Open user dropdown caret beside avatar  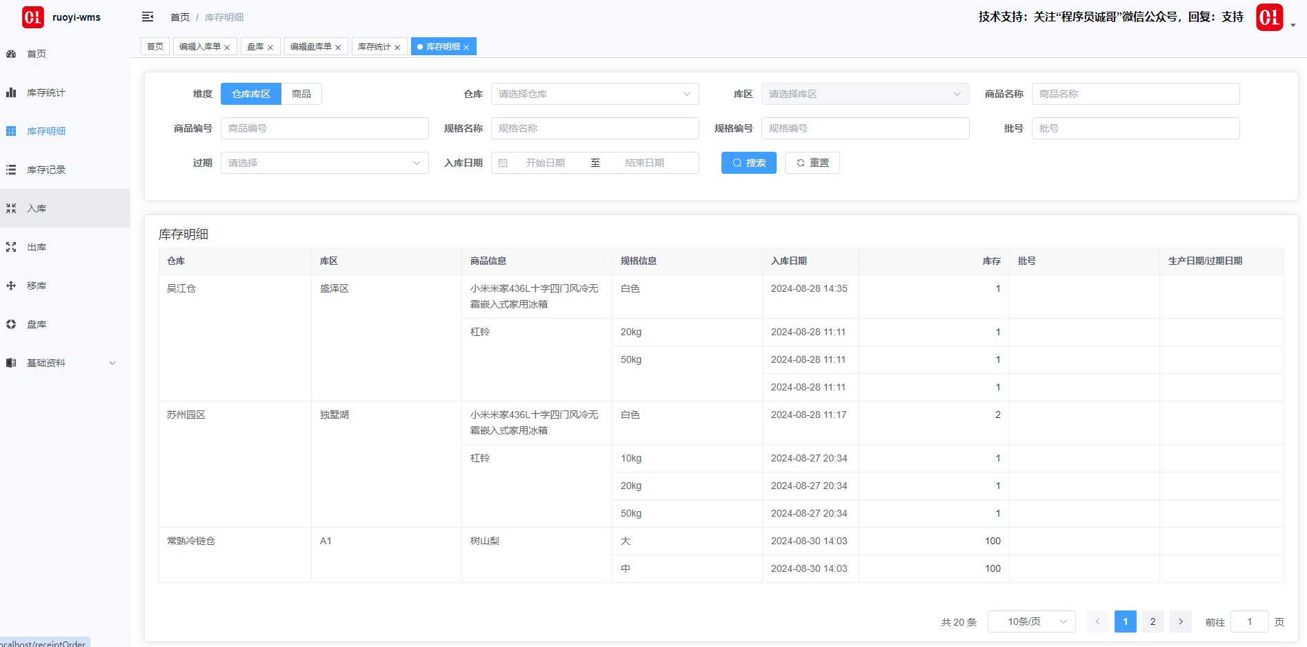point(1293,25)
